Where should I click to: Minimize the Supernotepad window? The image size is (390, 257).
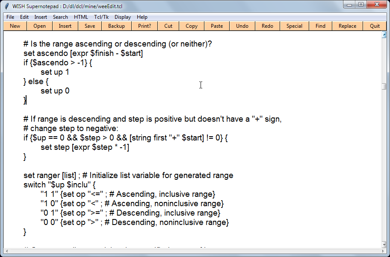pos(349,5)
